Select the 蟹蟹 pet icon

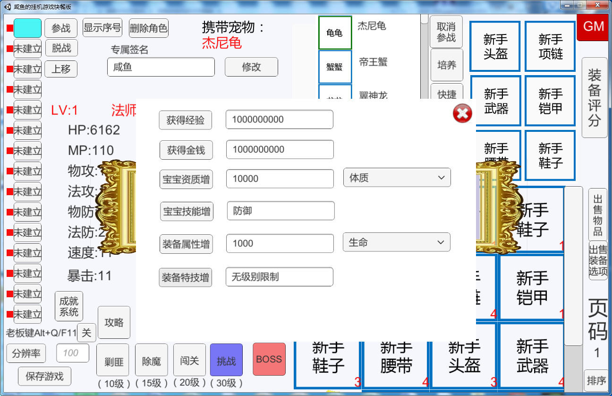335,66
